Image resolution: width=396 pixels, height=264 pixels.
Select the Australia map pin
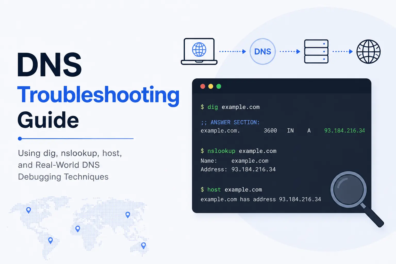144,245
